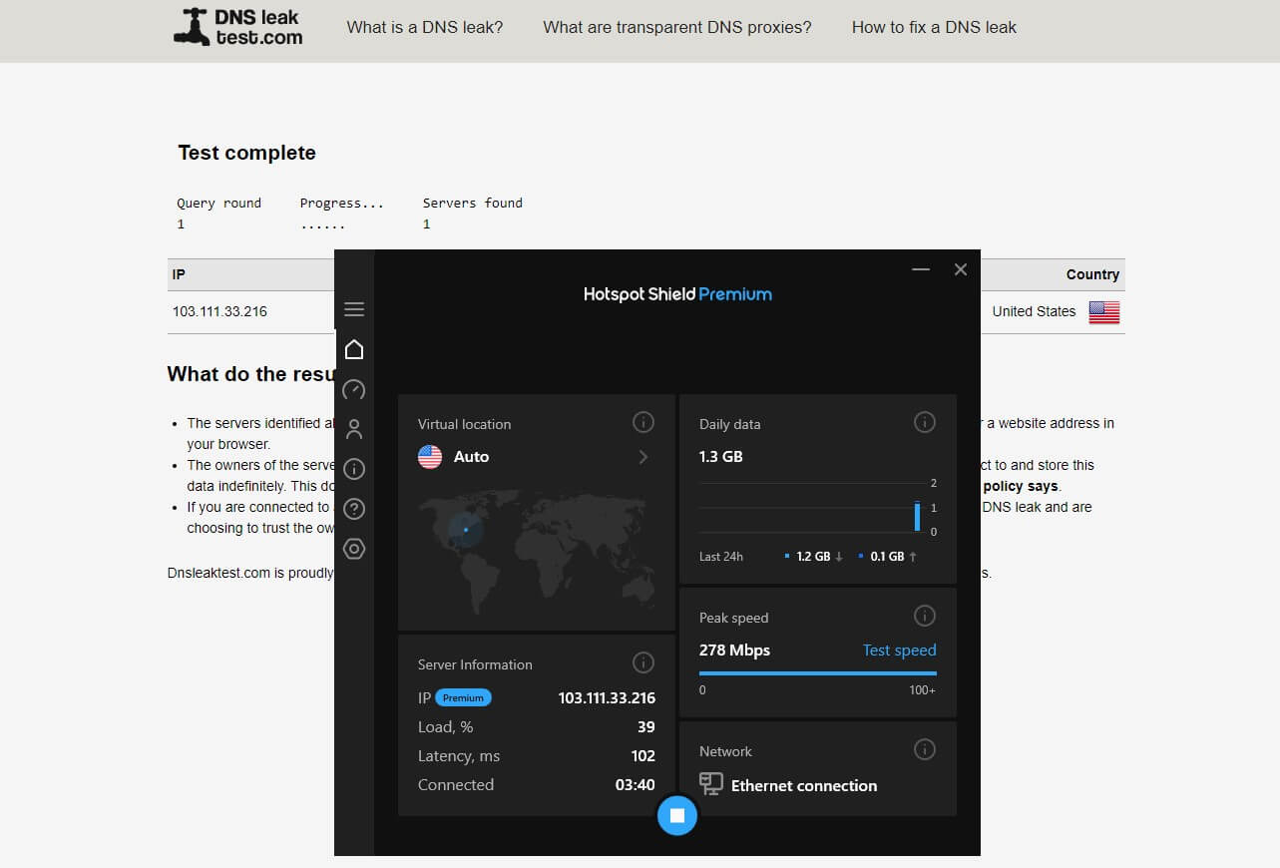Click the Latency value 102
Image resolution: width=1280 pixels, height=868 pixels.
pyautogui.click(x=643, y=756)
